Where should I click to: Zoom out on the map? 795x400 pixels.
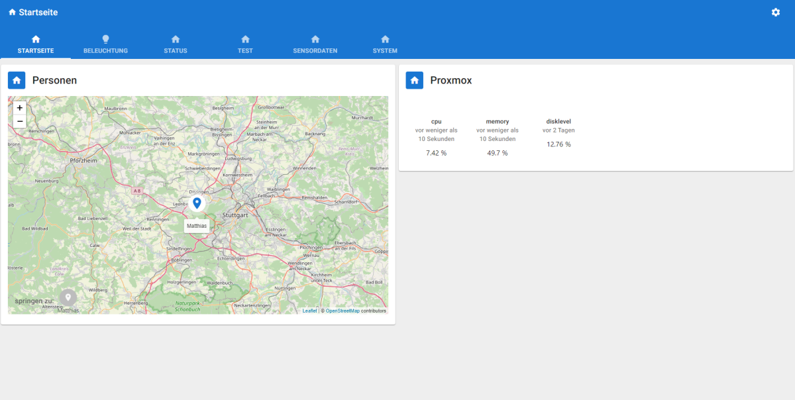pyautogui.click(x=20, y=121)
